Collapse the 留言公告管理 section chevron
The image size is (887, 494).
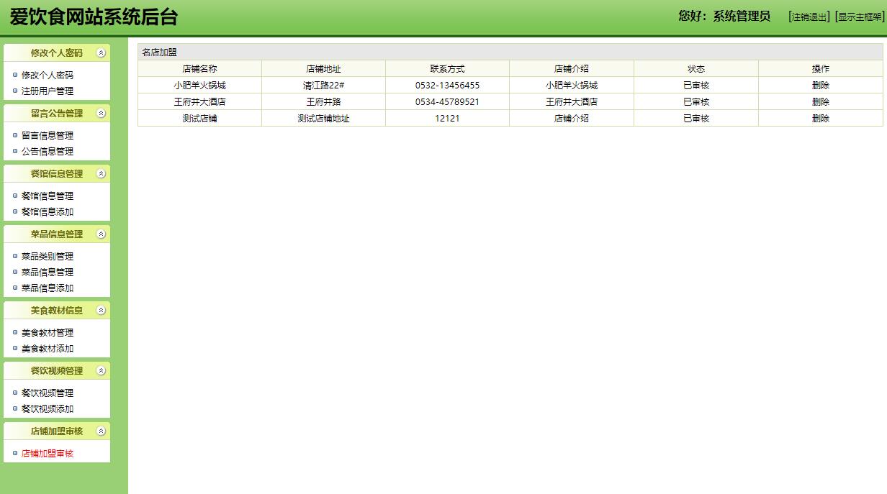pos(101,113)
